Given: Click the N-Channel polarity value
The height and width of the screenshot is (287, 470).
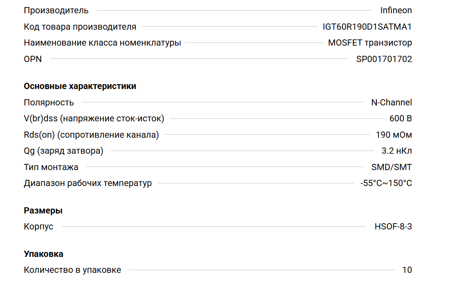Looking at the screenshot, I should tap(391, 103).
